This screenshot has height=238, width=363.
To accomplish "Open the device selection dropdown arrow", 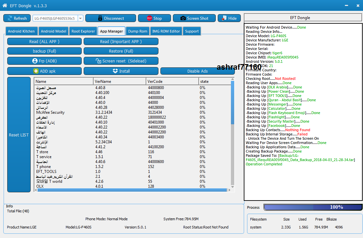I will click(x=80, y=18).
